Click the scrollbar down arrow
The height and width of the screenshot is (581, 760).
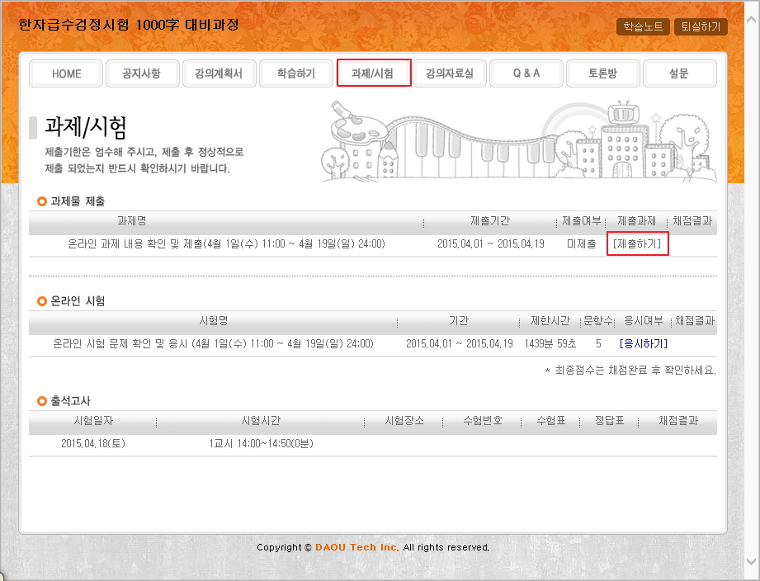click(752, 562)
